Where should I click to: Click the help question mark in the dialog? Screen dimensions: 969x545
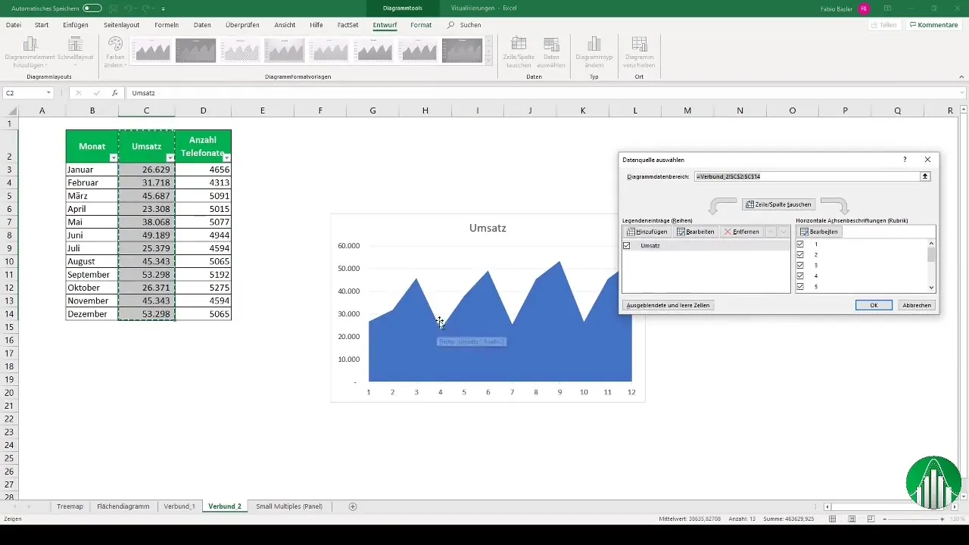pos(905,160)
